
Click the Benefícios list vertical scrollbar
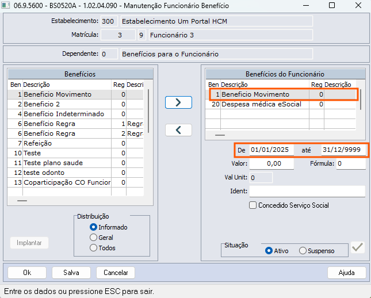click(148, 111)
